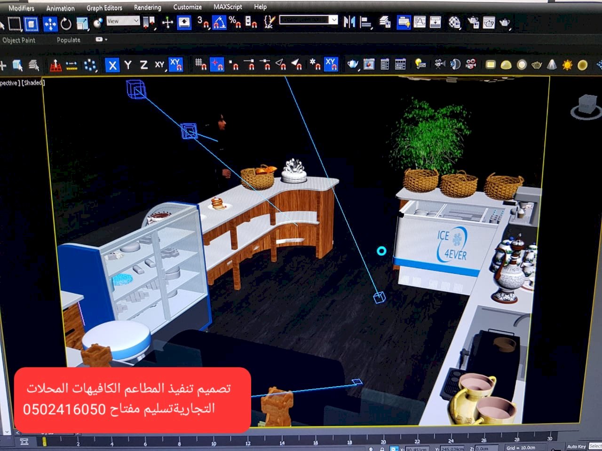Screen dimensions: 602x451
Task: Open the View reference coordinate dropdown
Action: [123, 21]
